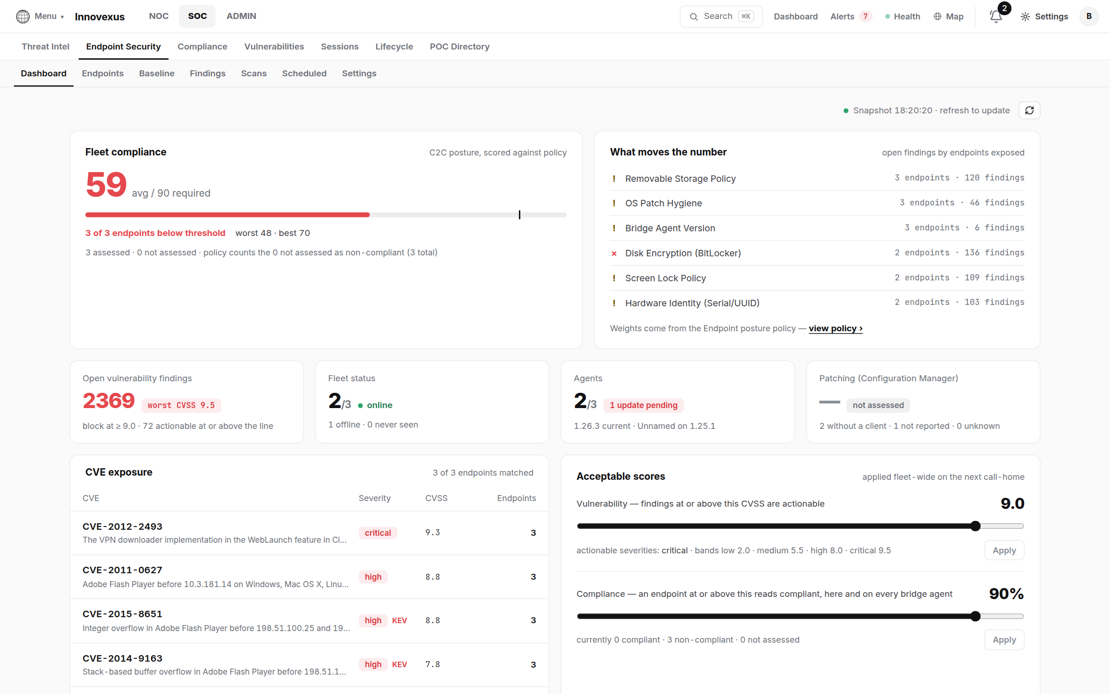Open the POC Directory tab
The height and width of the screenshot is (694, 1110).
tap(460, 47)
